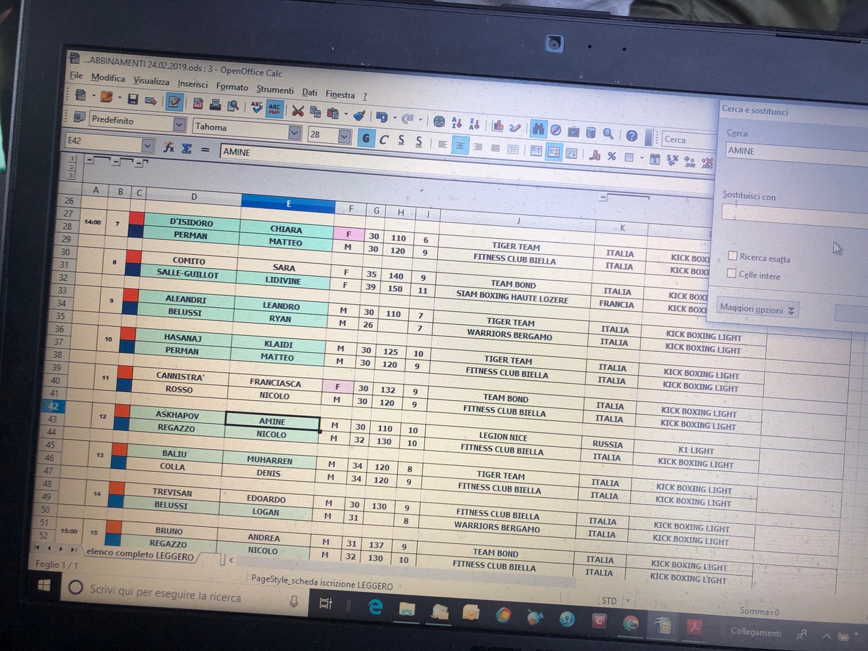Image resolution: width=868 pixels, height=651 pixels.
Task: Open Task View on taskbar
Action: (x=326, y=604)
